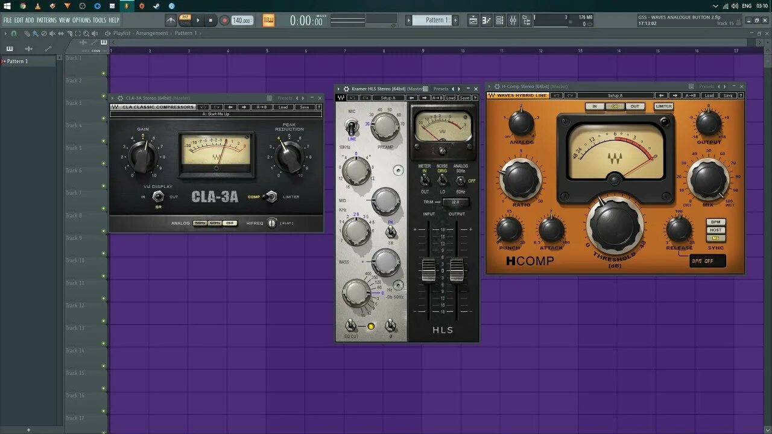
Task: Open the 'A: Start Me Up' preset field in CLA-3A
Action: (x=216, y=114)
